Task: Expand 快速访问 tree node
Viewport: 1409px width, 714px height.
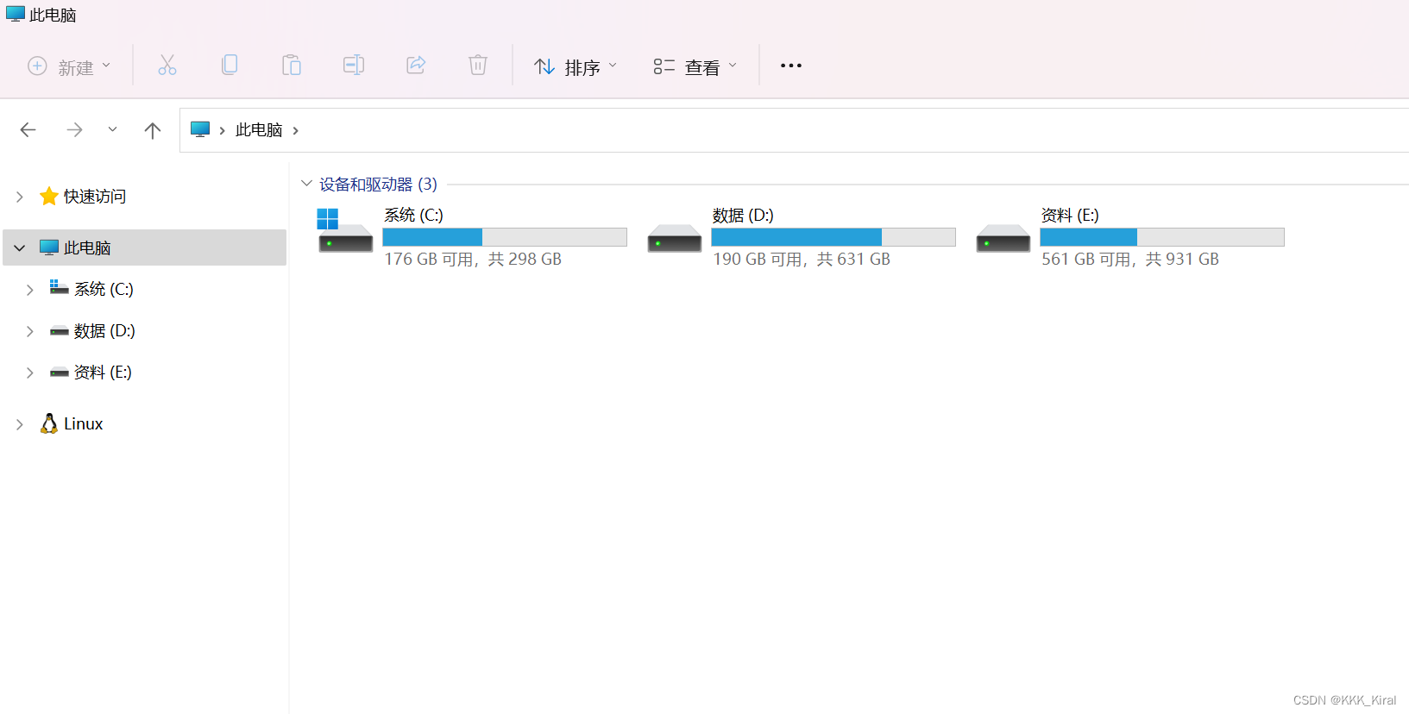Action: (20, 197)
